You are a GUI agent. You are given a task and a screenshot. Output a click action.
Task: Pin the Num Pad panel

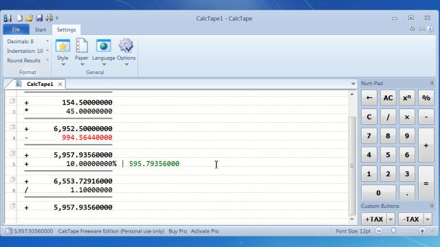[x=432, y=83]
